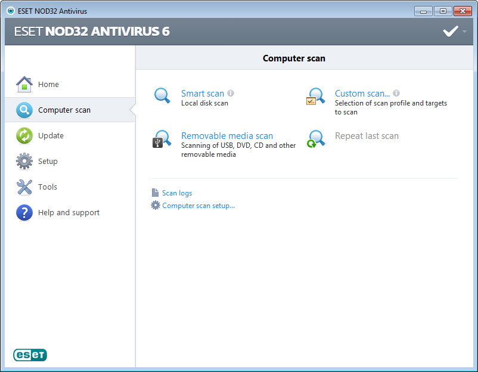Image resolution: width=478 pixels, height=372 pixels.
Task: Click the green Update arrows icon
Action: pos(24,136)
